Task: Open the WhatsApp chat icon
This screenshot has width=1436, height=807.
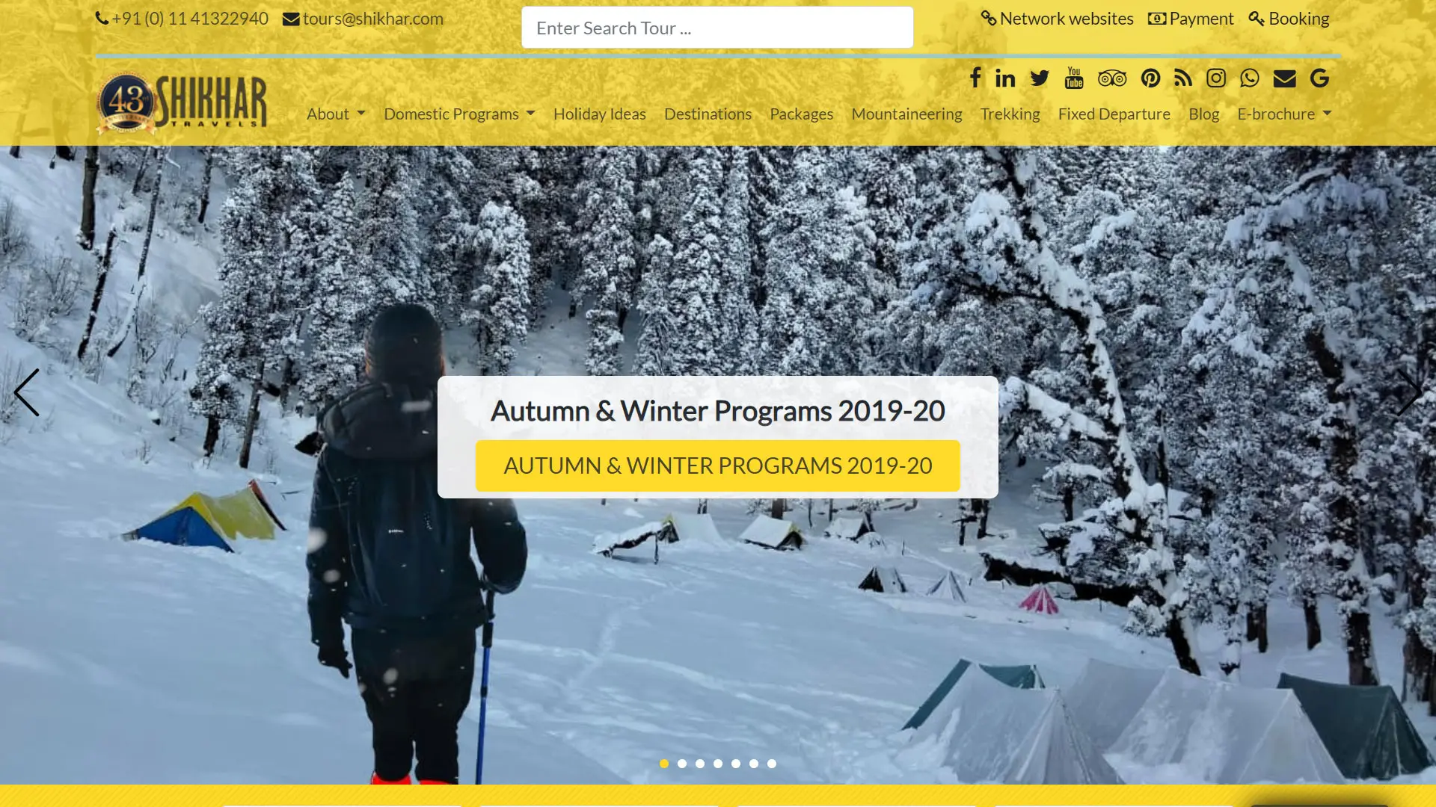Action: click(1249, 78)
